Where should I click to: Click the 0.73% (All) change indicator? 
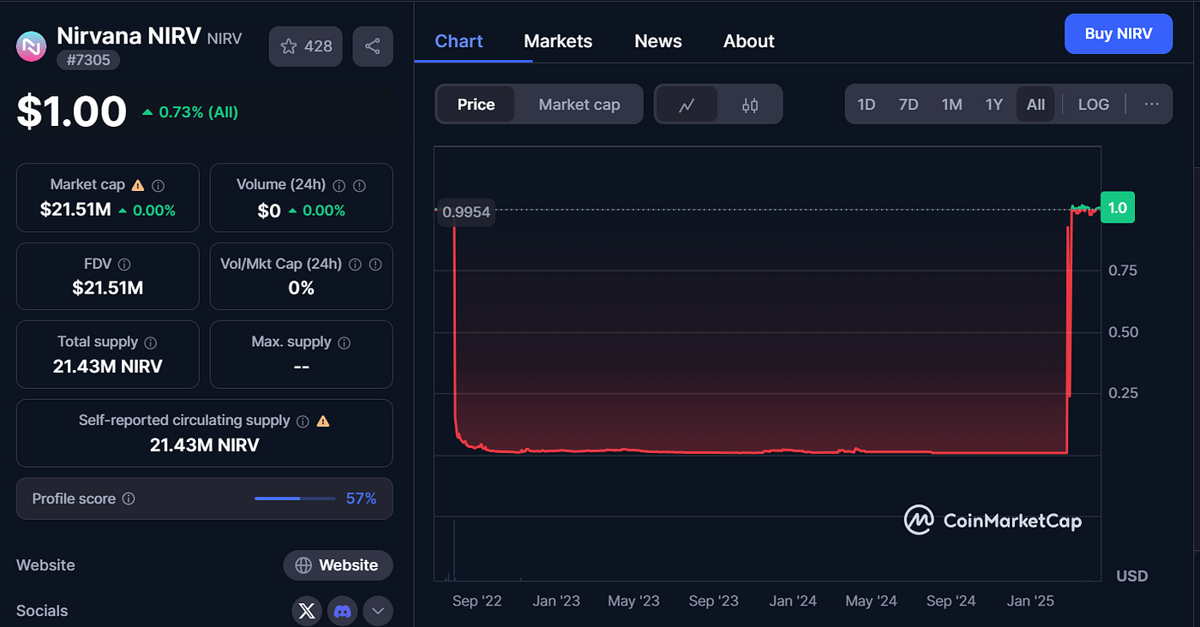(x=190, y=112)
